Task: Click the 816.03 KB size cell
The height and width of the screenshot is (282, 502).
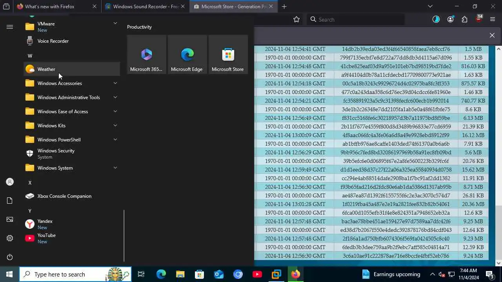Action: point(473,66)
